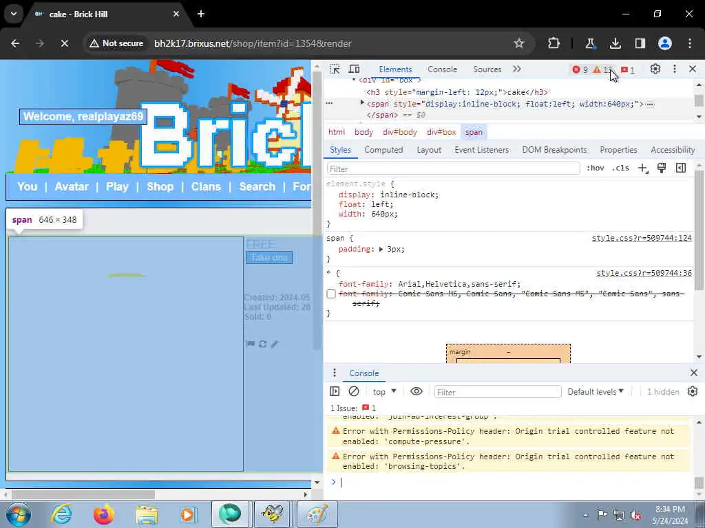Click the Avatar link in site navigation
The height and width of the screenshot is (528, 705).
(72, 187)
